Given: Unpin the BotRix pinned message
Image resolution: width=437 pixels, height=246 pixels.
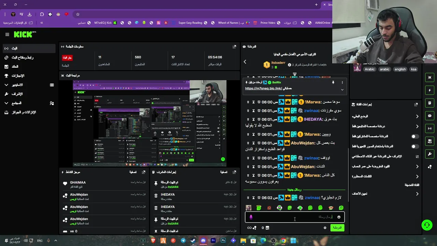Looking at the screenshot, I should 333,82.
